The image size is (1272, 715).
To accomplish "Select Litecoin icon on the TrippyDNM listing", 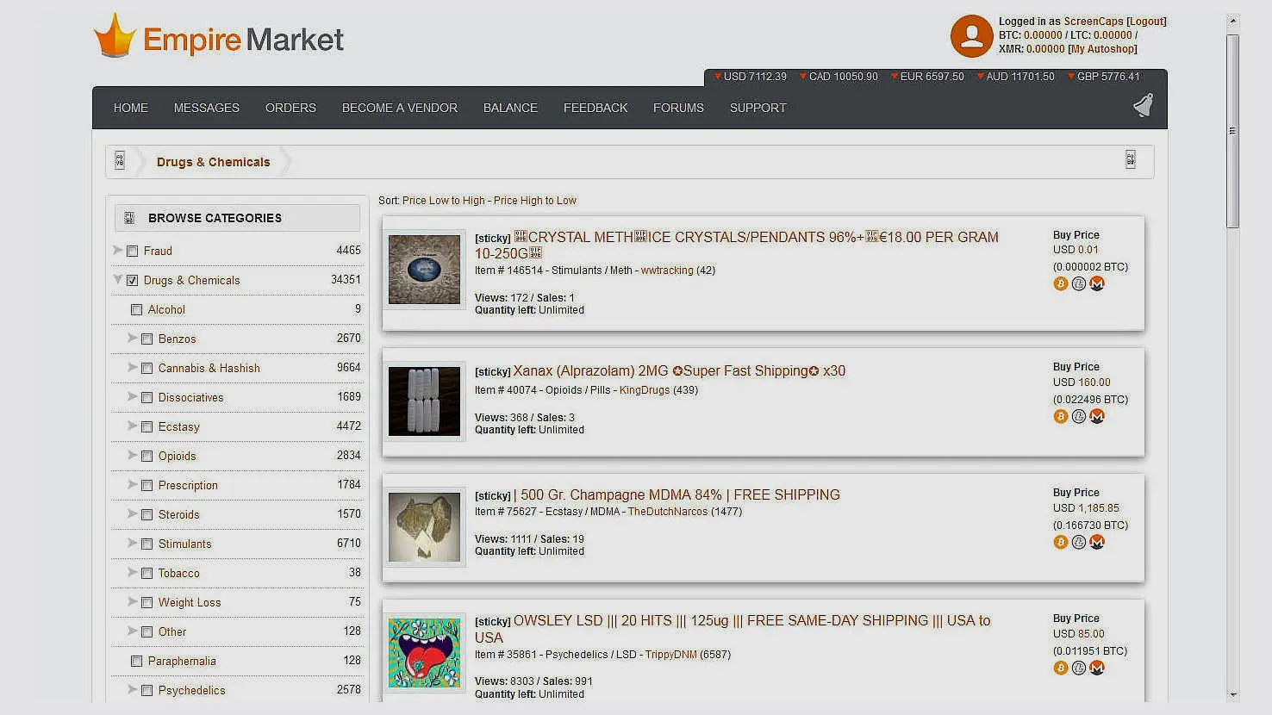I will point(1079,668).
